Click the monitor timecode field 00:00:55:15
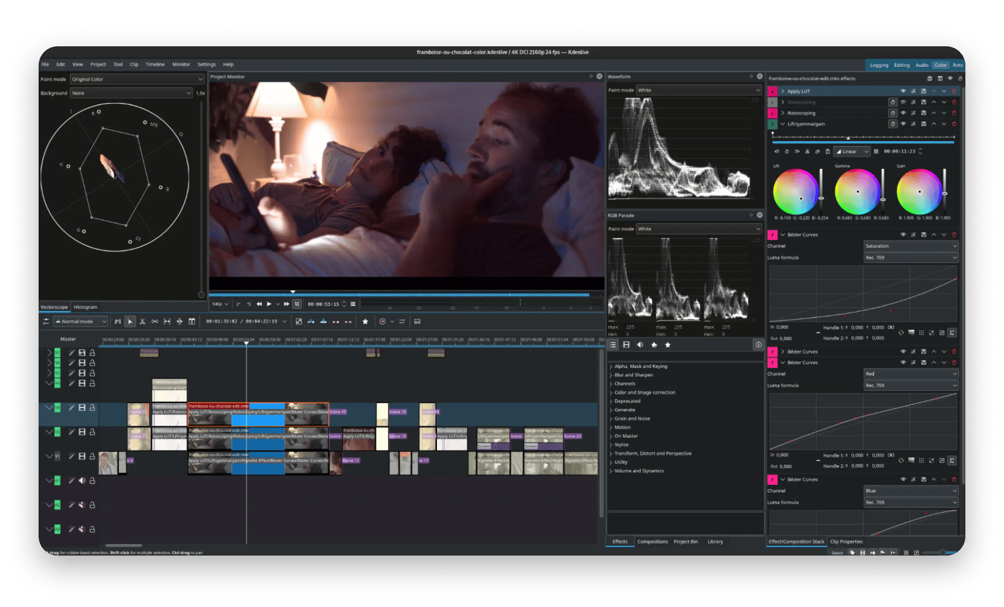The height and width of the screenshot is (607, 1004). pyautogui.click(x=323, y=304)
